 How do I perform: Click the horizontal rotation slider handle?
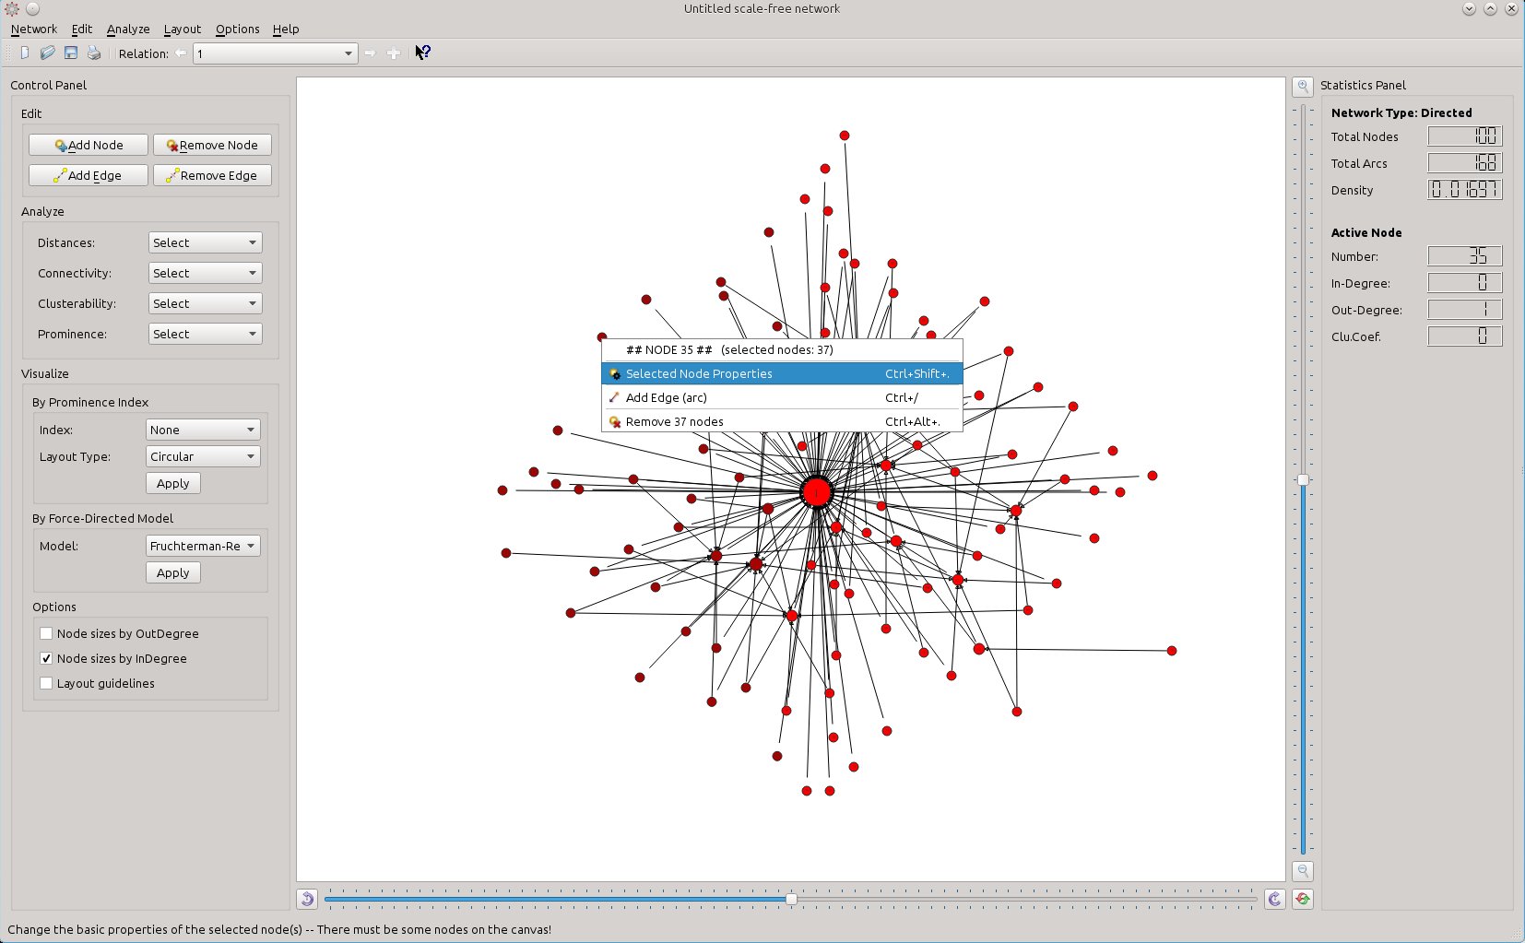coord(791,899)
